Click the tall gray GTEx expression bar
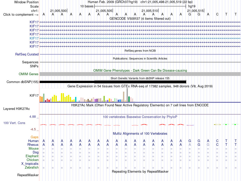The height and width of the screenshot is (181, 241). (127, 95)
